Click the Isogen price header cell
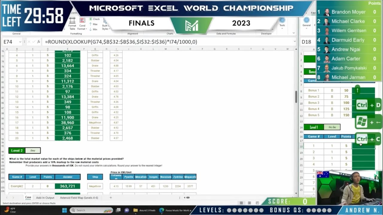 (x=153, y=177)
